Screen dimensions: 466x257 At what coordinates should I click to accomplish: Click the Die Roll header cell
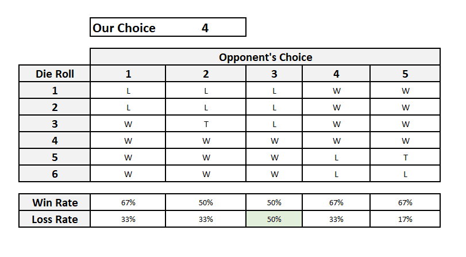point(55,74)
